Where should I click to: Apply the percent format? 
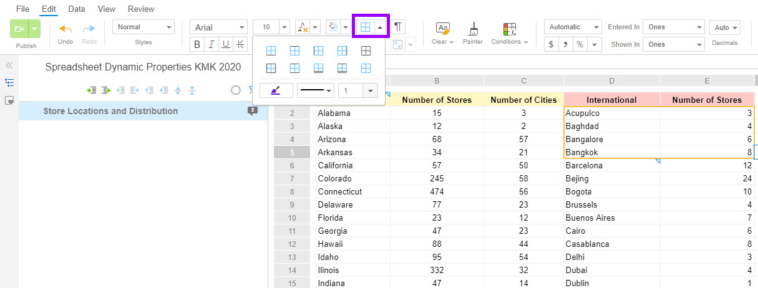(580, 44)
